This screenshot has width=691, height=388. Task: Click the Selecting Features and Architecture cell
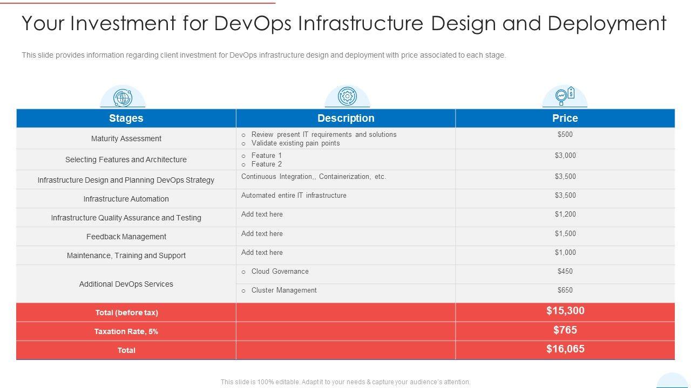click(126, 160)
